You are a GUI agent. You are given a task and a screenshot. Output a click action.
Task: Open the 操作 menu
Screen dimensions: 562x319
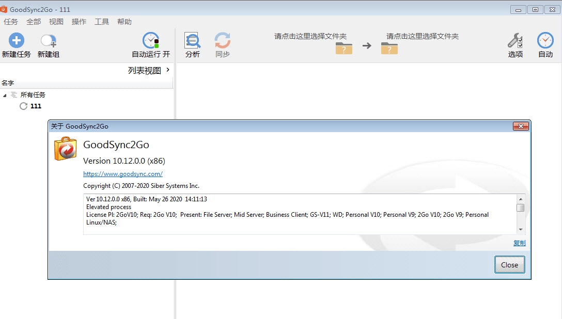pyautogui.click(x=79, y=22)
